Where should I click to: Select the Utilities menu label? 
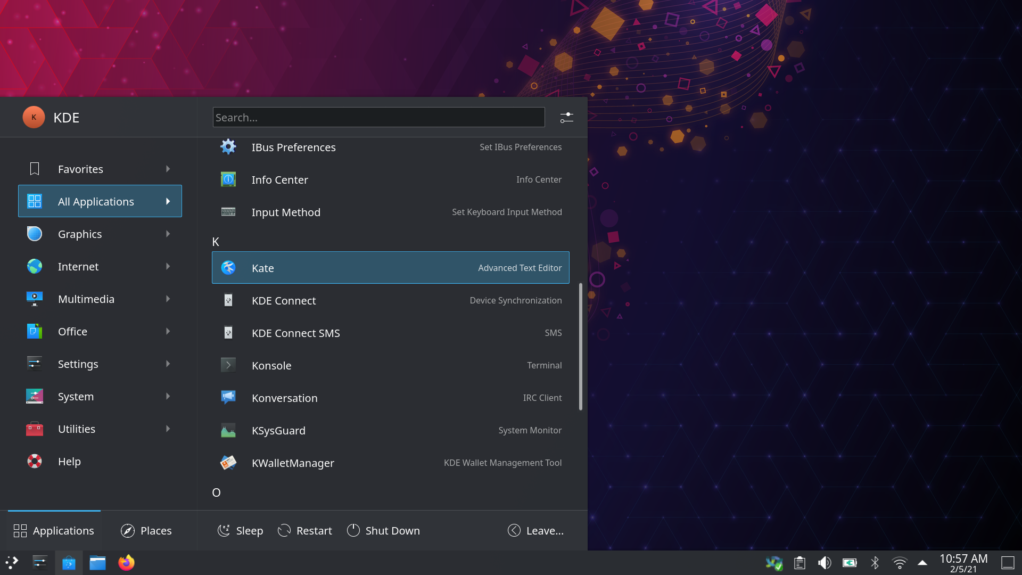[x=77, y=429]
